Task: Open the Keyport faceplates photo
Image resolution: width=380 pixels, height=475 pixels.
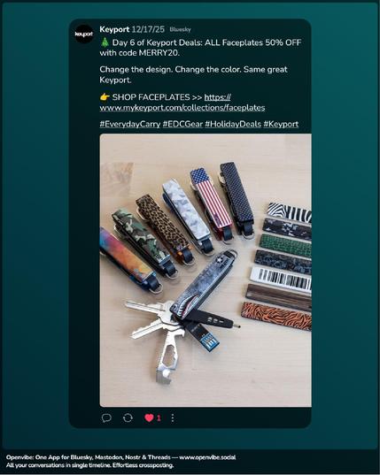Action: (x=206, y=270)
